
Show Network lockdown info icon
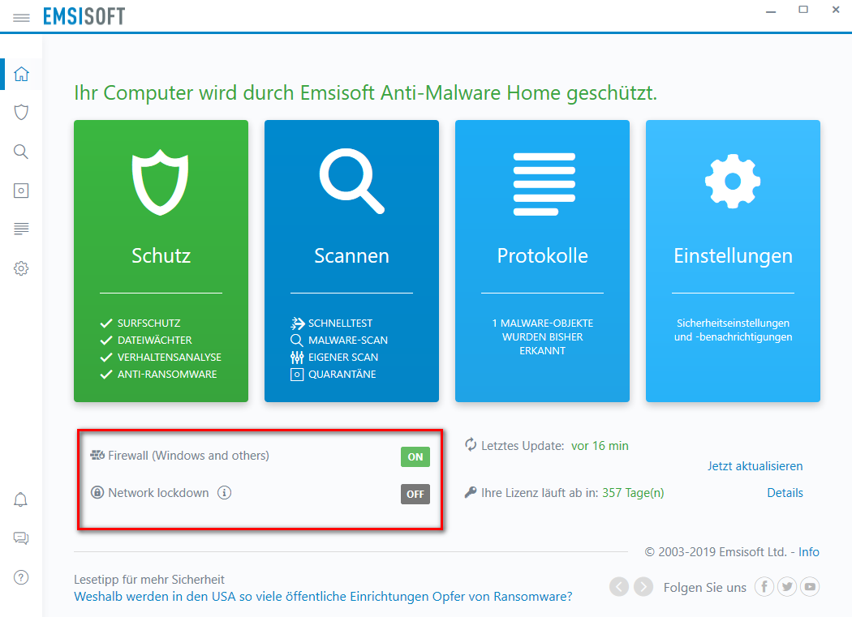tap(225, 493)
